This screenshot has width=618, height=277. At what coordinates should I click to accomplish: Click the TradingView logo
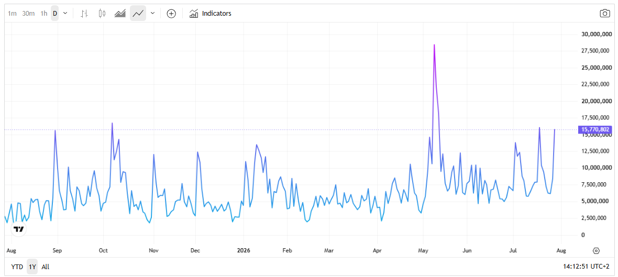(18, 229)
